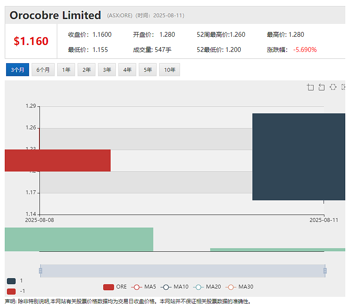The height and width of the screenshot is (308, 350).
Task: Click the thin green volume bar at right
Action: tap(278, 250)
